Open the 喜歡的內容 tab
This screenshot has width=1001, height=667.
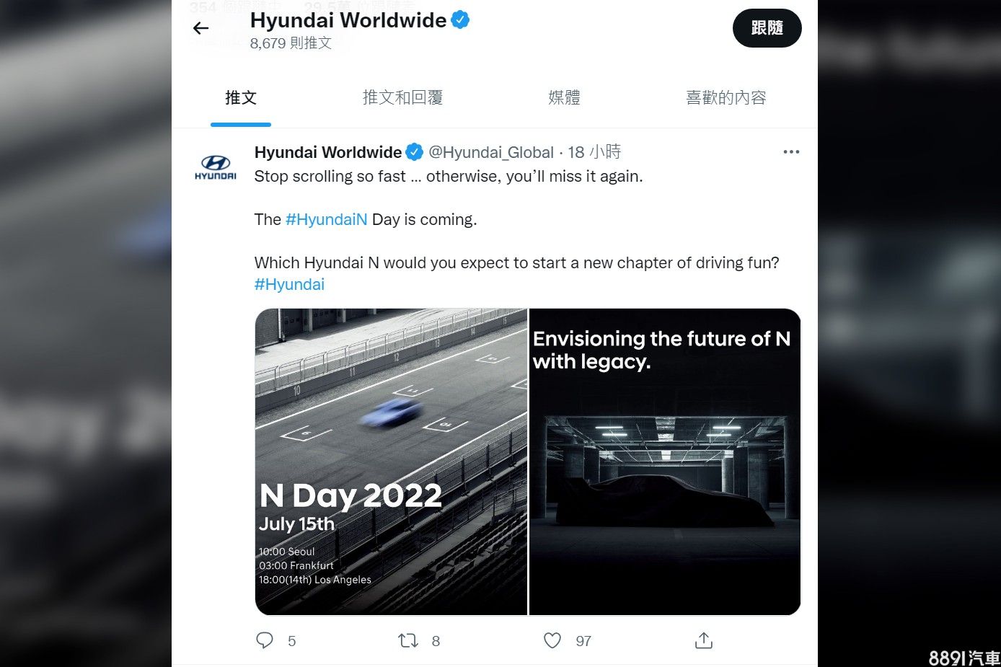coord(726,97)
